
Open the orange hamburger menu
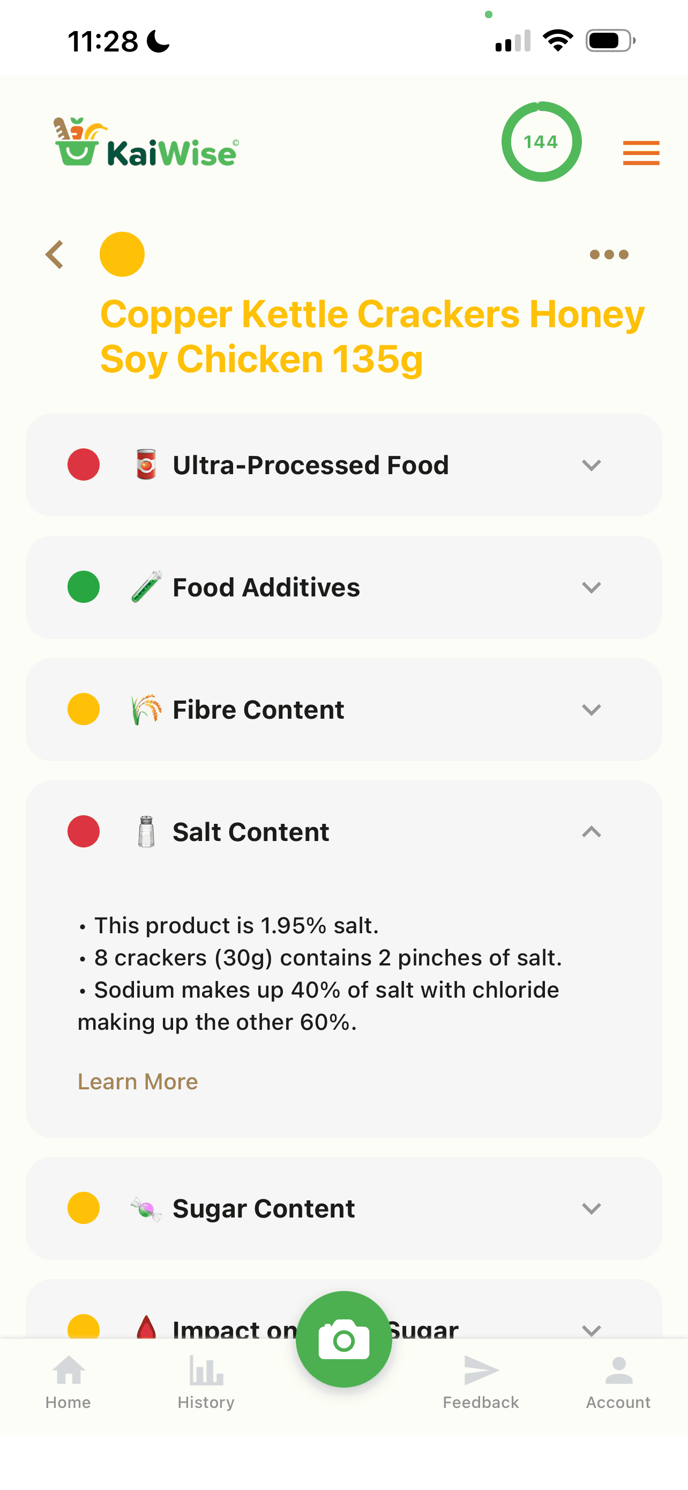[641, 153]
